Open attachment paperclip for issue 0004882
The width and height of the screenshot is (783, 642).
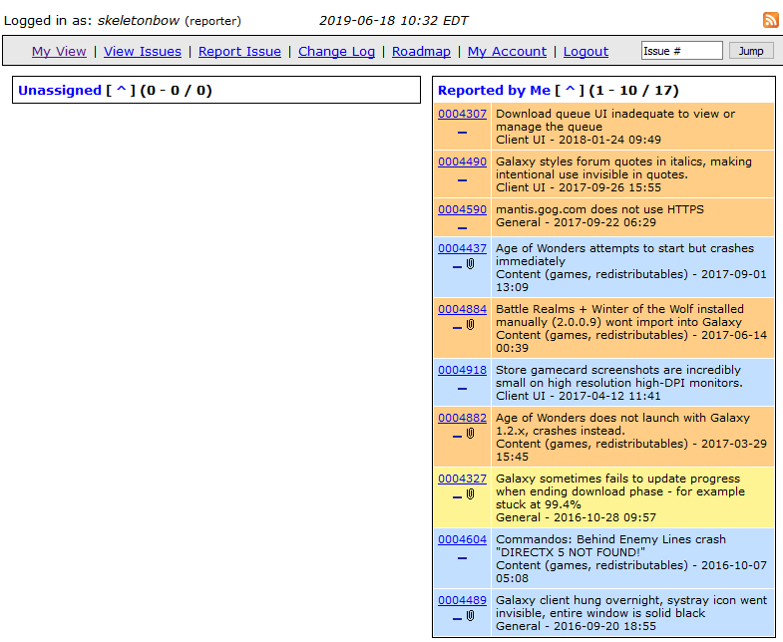point(471,434)
